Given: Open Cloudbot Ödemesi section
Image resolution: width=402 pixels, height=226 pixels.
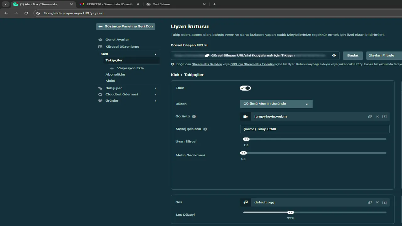Looking at the screenshot, I should point(122,94).
